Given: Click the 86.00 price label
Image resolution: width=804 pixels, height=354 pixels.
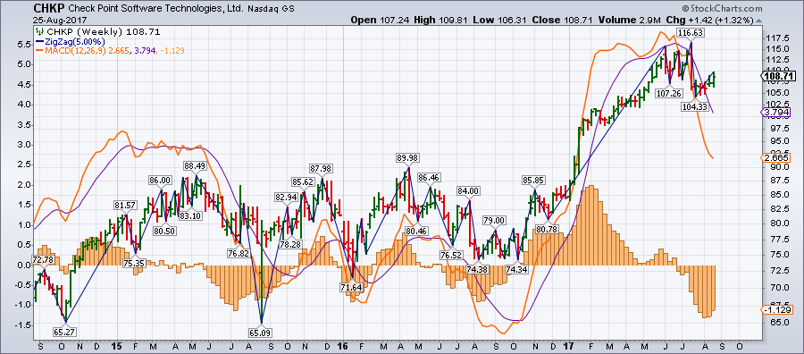Looking at the screenshot, I should [x=160, y=180].
